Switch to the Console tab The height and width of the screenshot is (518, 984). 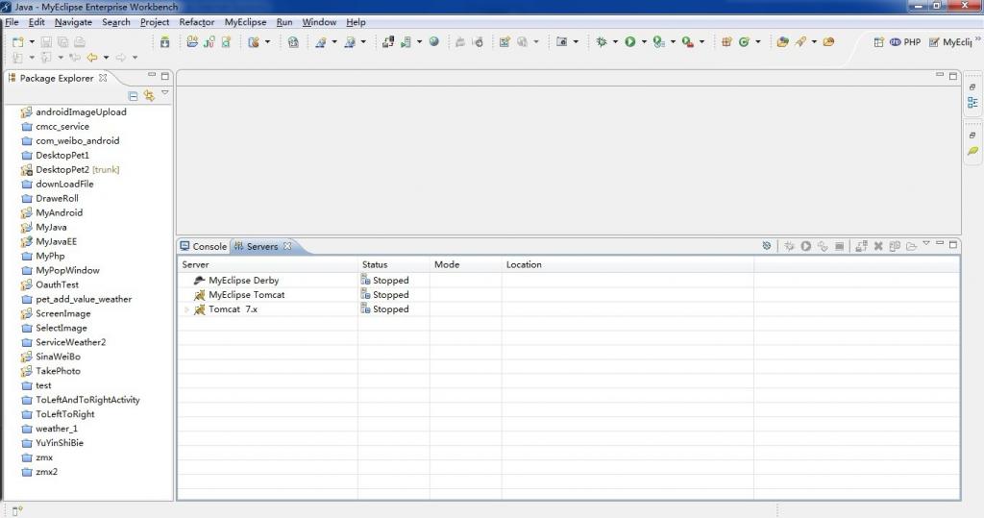click(x=204, y=246)
